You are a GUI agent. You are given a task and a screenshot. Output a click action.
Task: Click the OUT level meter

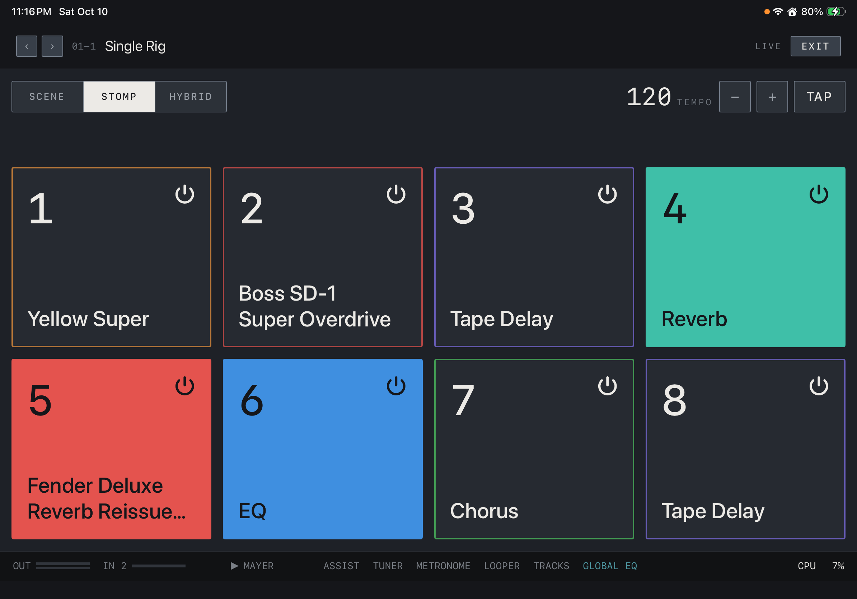pyautogui.click(x=63, y=566)
